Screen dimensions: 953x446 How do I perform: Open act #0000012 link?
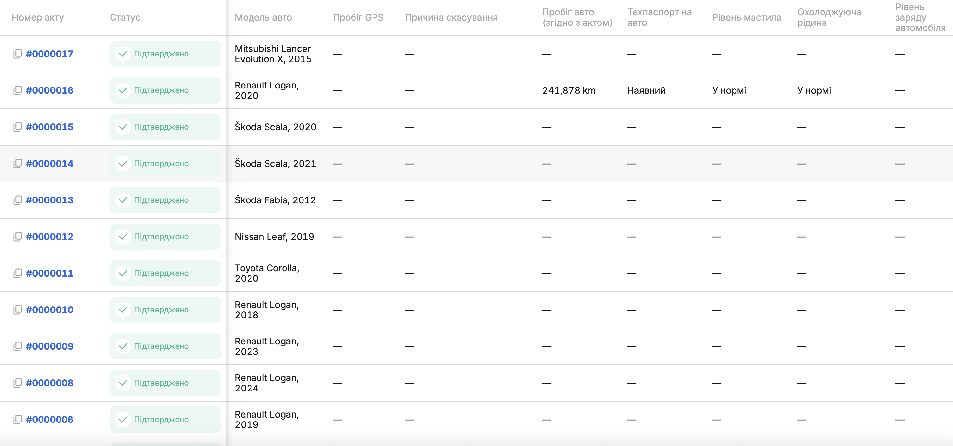[50, 237]
